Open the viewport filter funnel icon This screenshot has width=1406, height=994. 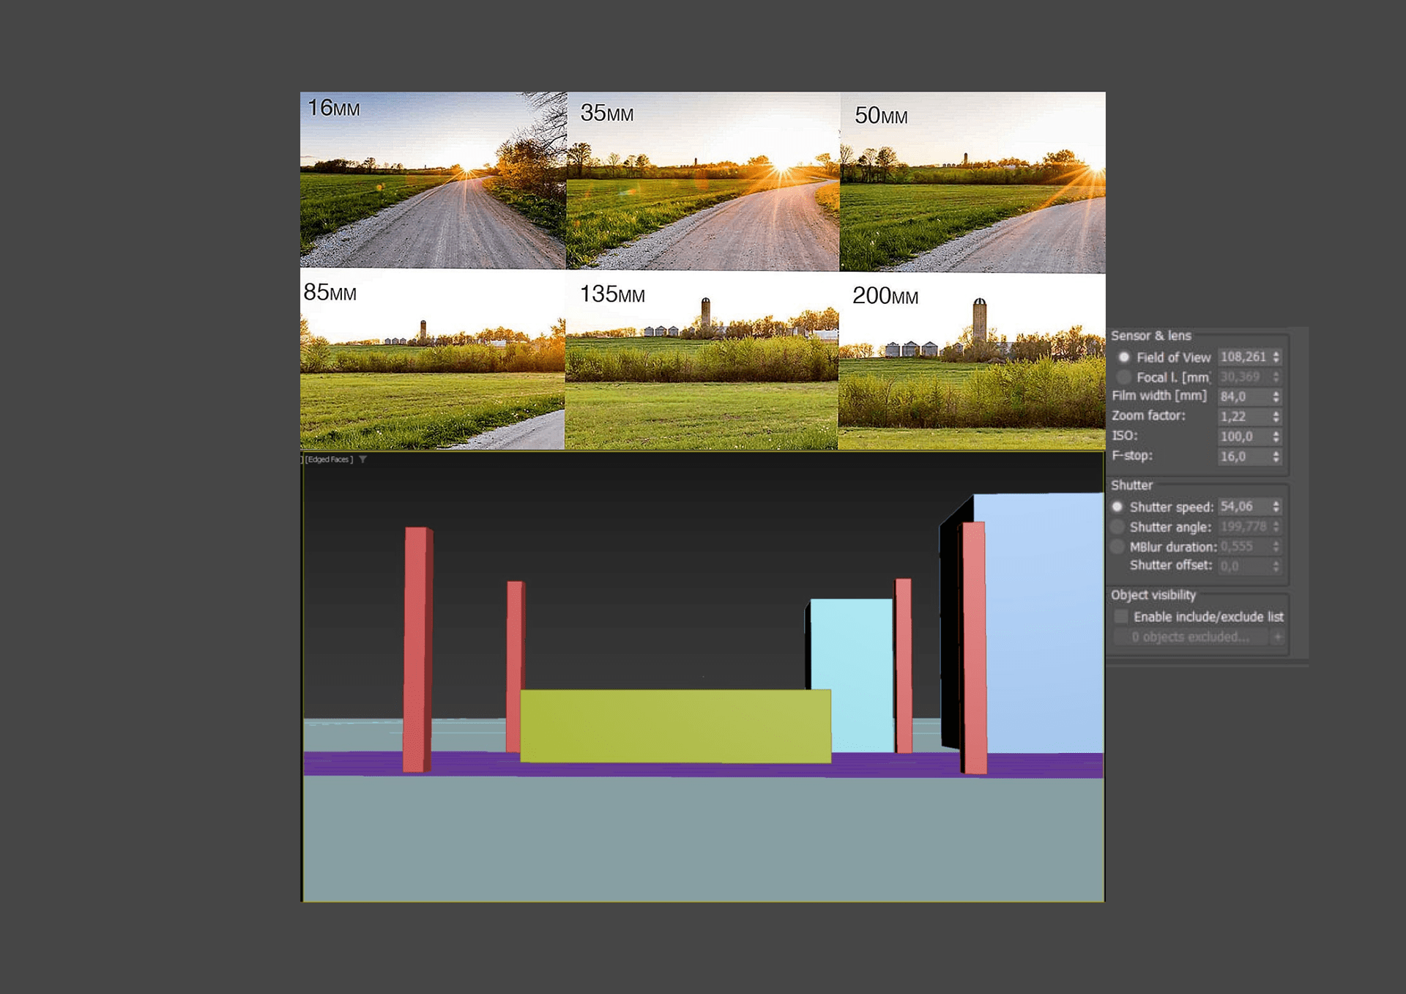point(362,460)
